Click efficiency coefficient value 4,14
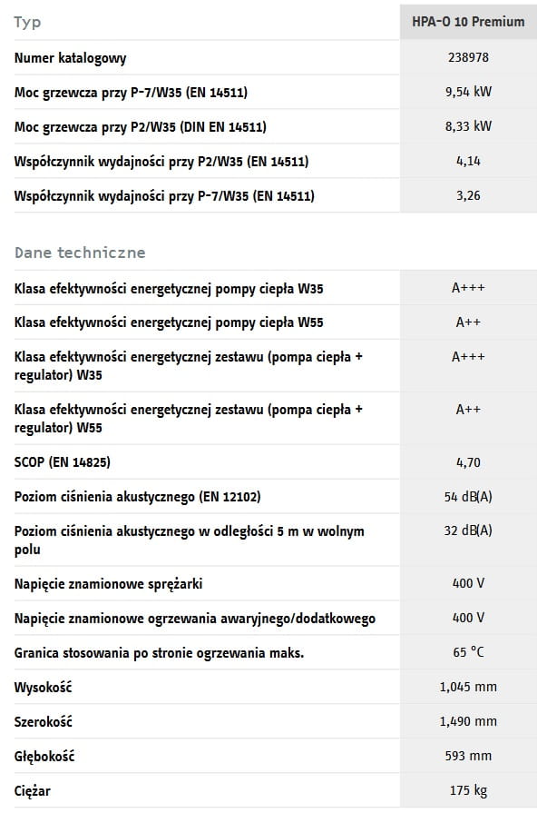 (468, 161)
